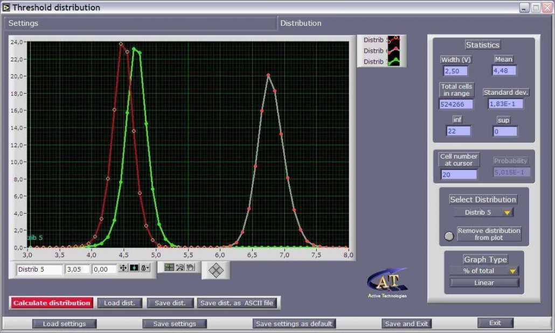The width and height of the screenshot is (555, 333).
Task: Click the cursor mover crosshair icon
Action: click(123, 268)
